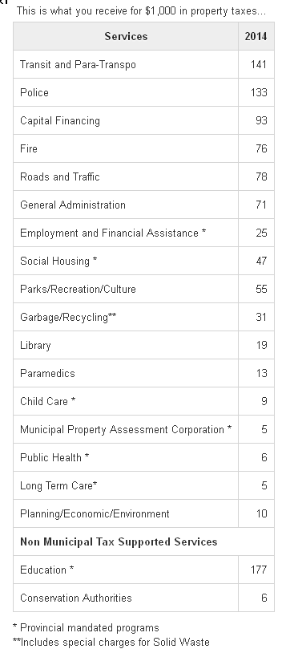
Task: Click the Paramedics label
Action: (47, 373)
